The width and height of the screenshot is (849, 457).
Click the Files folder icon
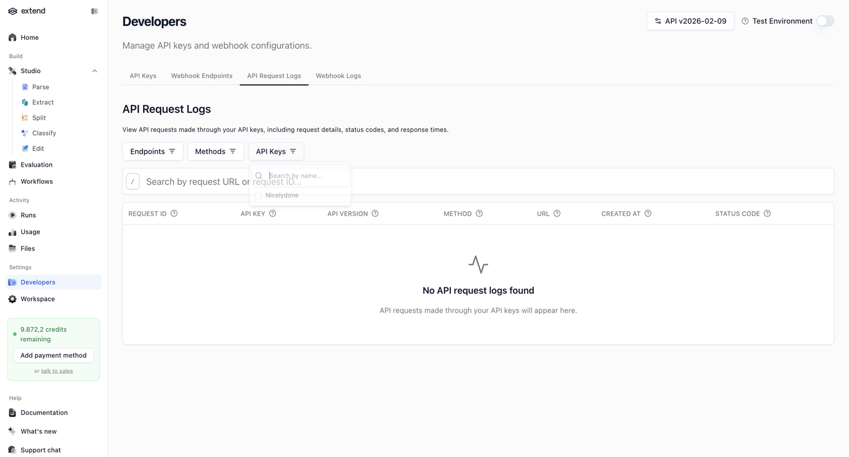coord(12,249)
